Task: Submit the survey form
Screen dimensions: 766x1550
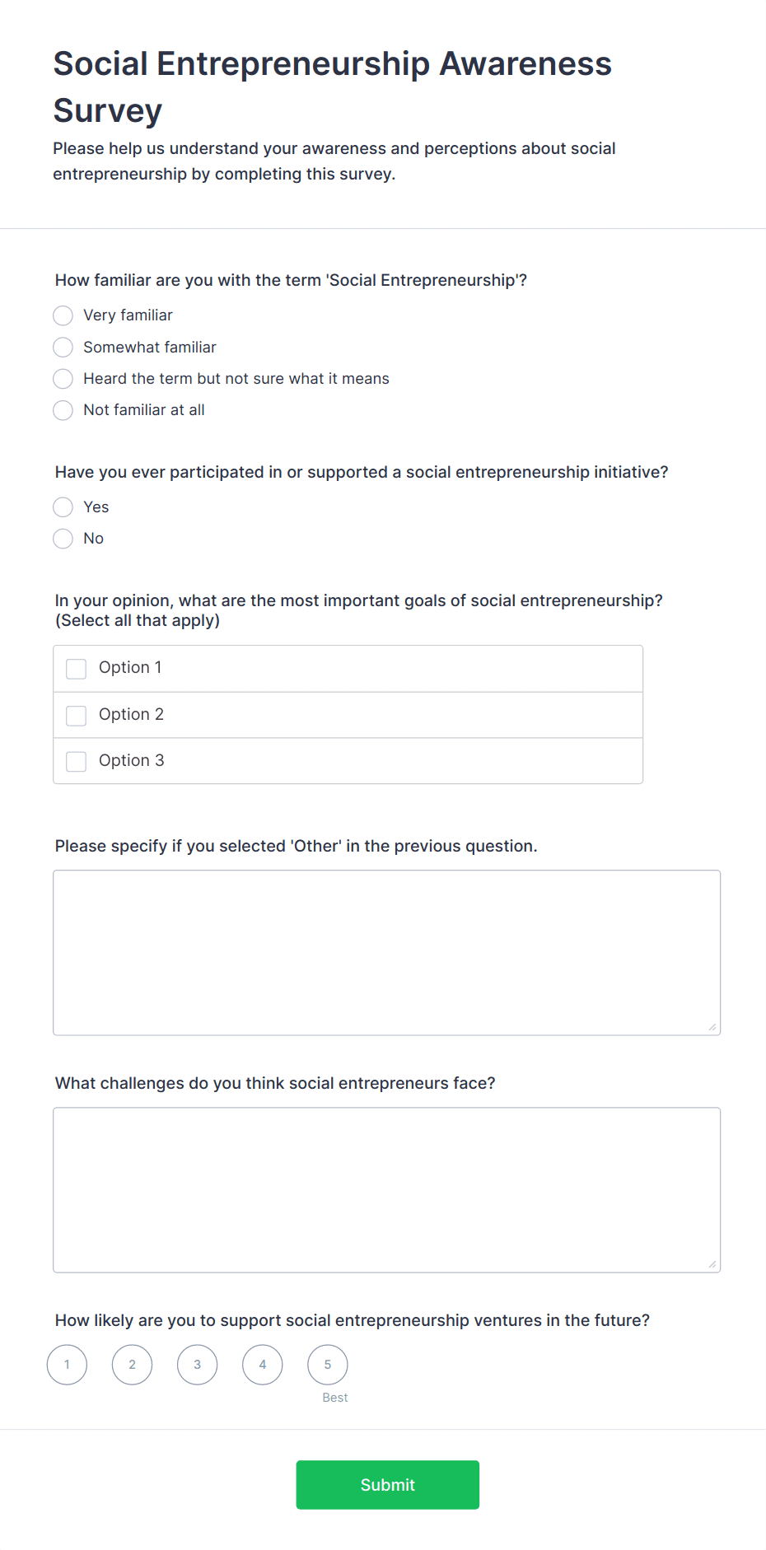Action: pyautogui.click(x=387, y=1485)
